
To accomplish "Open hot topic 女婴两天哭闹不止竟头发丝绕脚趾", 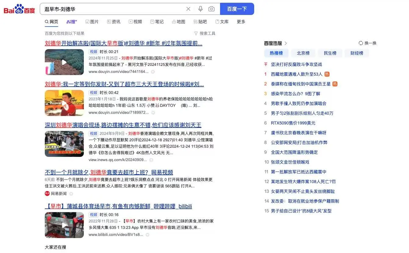I will (303, 191).
